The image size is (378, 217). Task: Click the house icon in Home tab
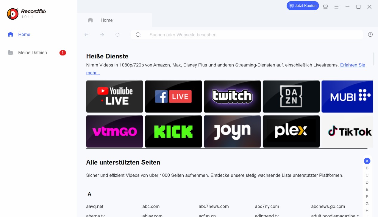point(90,20)
